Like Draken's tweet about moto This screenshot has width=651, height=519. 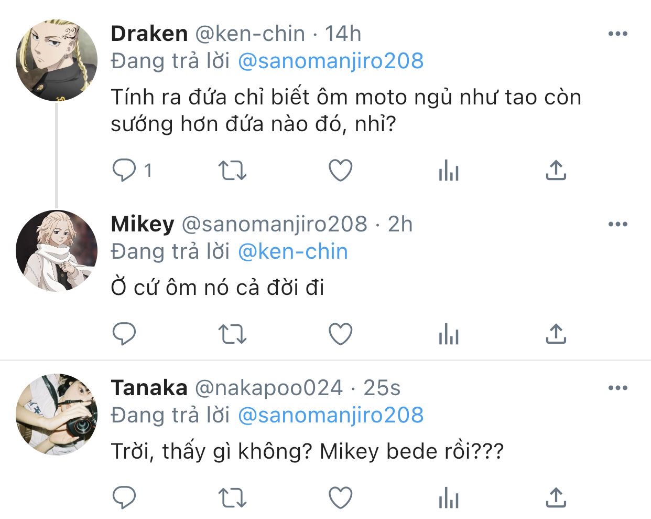pyautogui.click(x=340, y=171)
